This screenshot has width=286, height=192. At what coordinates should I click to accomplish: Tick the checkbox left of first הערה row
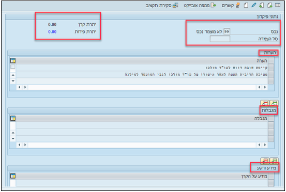point(12,67)
